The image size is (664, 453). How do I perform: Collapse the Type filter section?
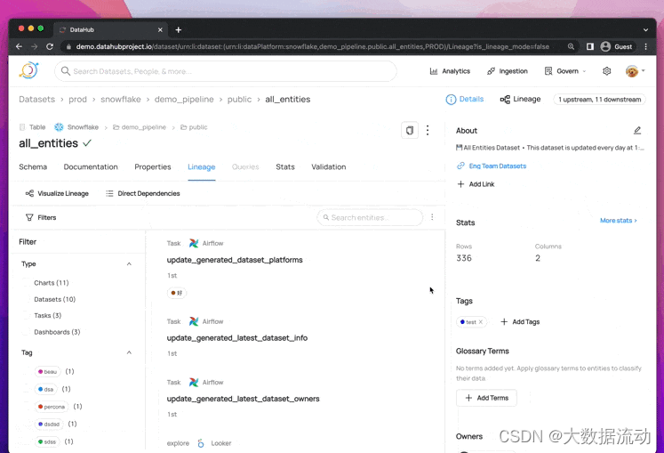pyautogui.click(x=129, y=263)
